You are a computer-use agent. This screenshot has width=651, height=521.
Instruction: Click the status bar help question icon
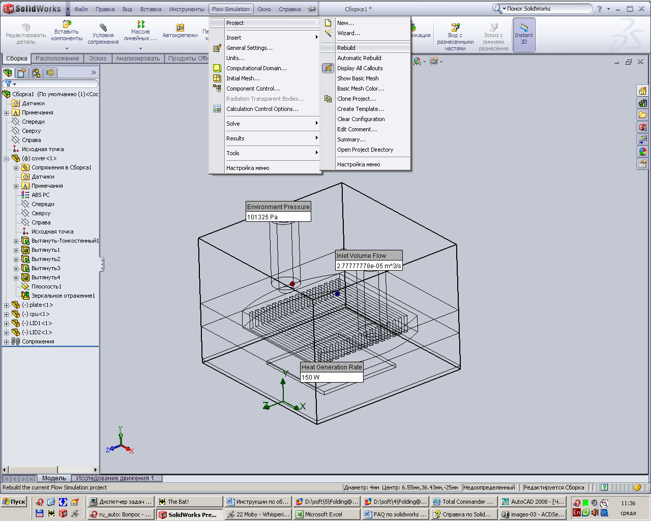604,487
